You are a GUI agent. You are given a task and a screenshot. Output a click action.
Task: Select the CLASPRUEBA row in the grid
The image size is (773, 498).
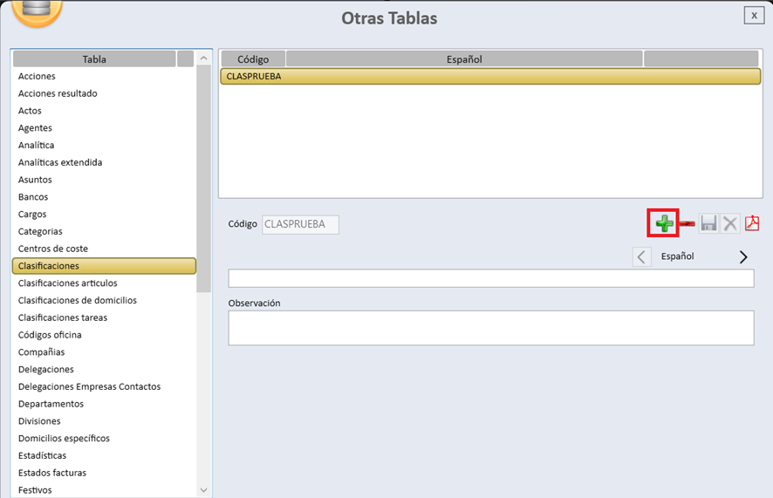pos(489,77)
